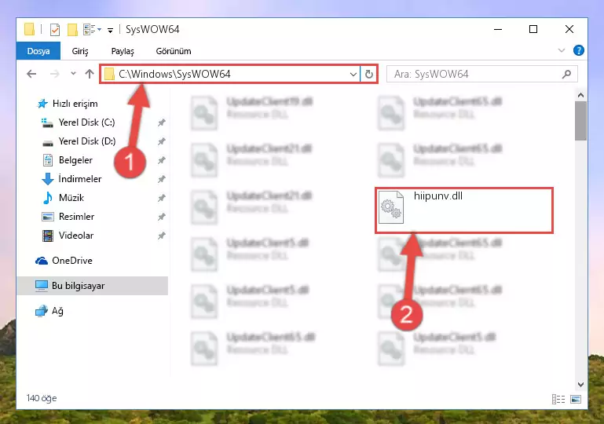The width and height of the screenshot is (604, 424).
Task: Click the folder icon in the address bar
Action: [x=109, y=74]
